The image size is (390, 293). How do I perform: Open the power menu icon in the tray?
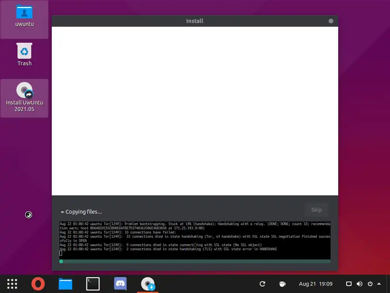(370, 284)
